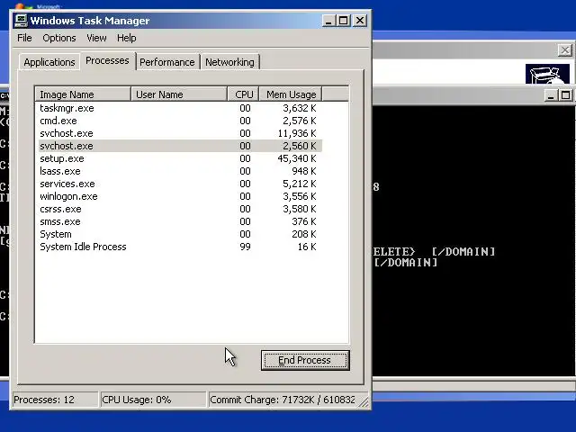
Task: Switch to the Applications tab
Action: click(49, 62)
